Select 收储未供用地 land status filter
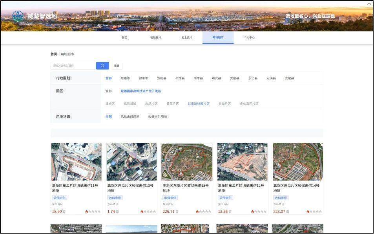374x234 pixels. (157, 117)
